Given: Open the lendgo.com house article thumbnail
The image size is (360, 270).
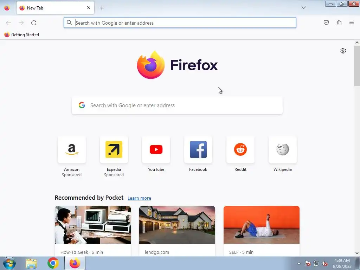Looking at the screenshot, I should click(x=177, y=225).
